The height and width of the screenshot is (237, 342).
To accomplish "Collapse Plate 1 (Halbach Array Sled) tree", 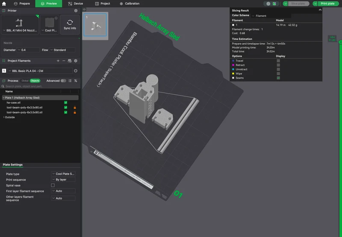I will coord(3,98).
